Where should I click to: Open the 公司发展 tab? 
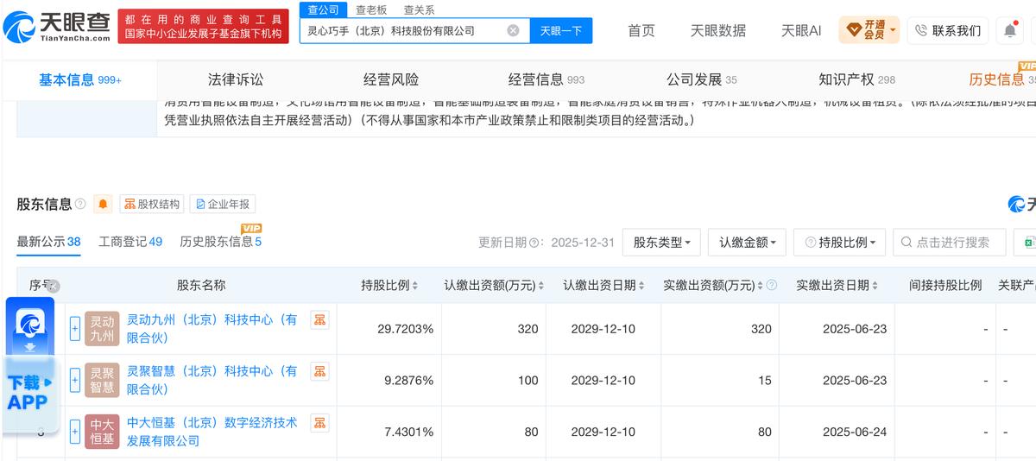coord(702,79)
